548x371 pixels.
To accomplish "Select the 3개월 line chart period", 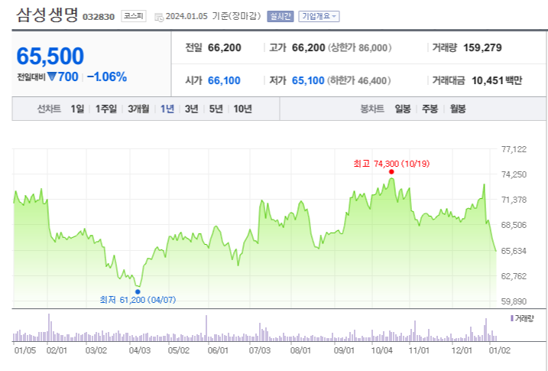I will click(138, 109).
